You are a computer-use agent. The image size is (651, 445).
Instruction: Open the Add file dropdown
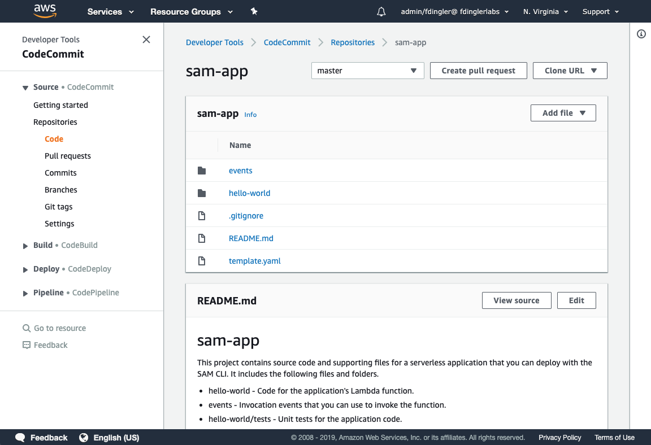click(x=563, y=113)
